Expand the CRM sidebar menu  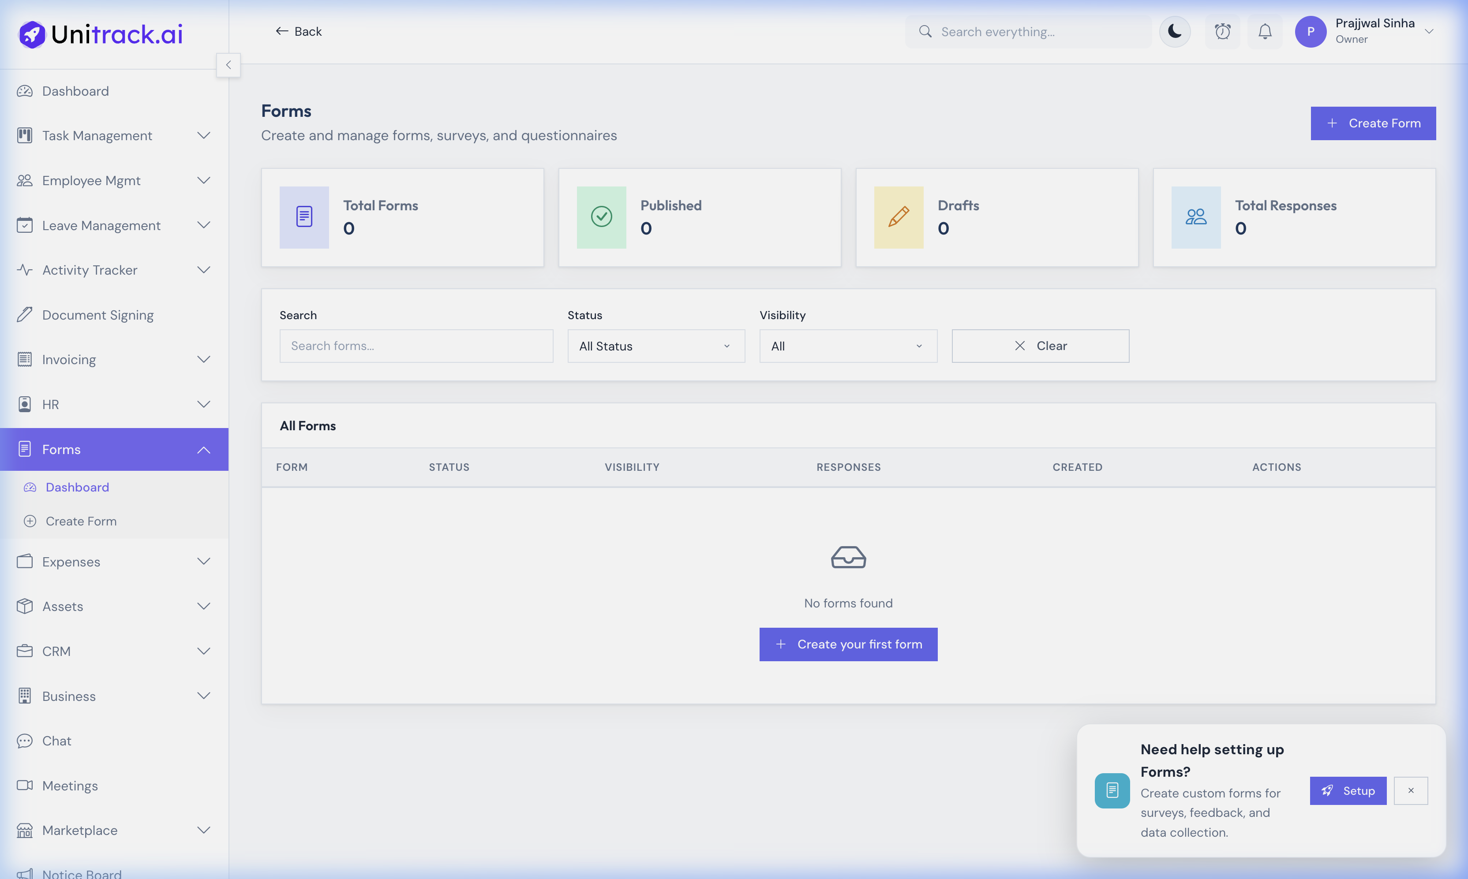[x=203, y=651]
